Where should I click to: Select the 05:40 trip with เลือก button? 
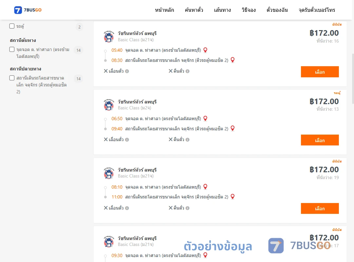[x=320, y=72]
